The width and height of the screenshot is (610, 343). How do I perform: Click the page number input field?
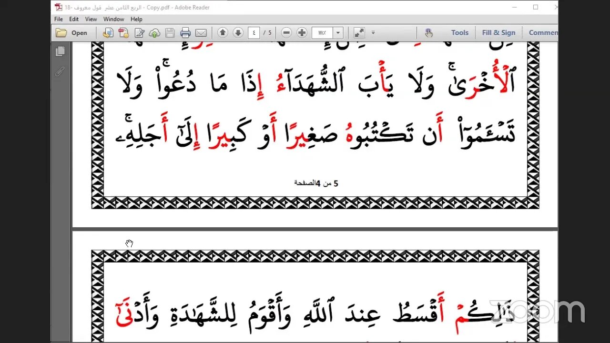pos(254,33)
